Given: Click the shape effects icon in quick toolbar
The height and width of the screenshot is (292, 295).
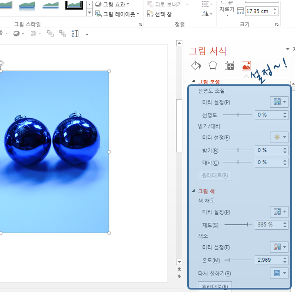Looking at the screenshot, I should (x=16, y=34).
